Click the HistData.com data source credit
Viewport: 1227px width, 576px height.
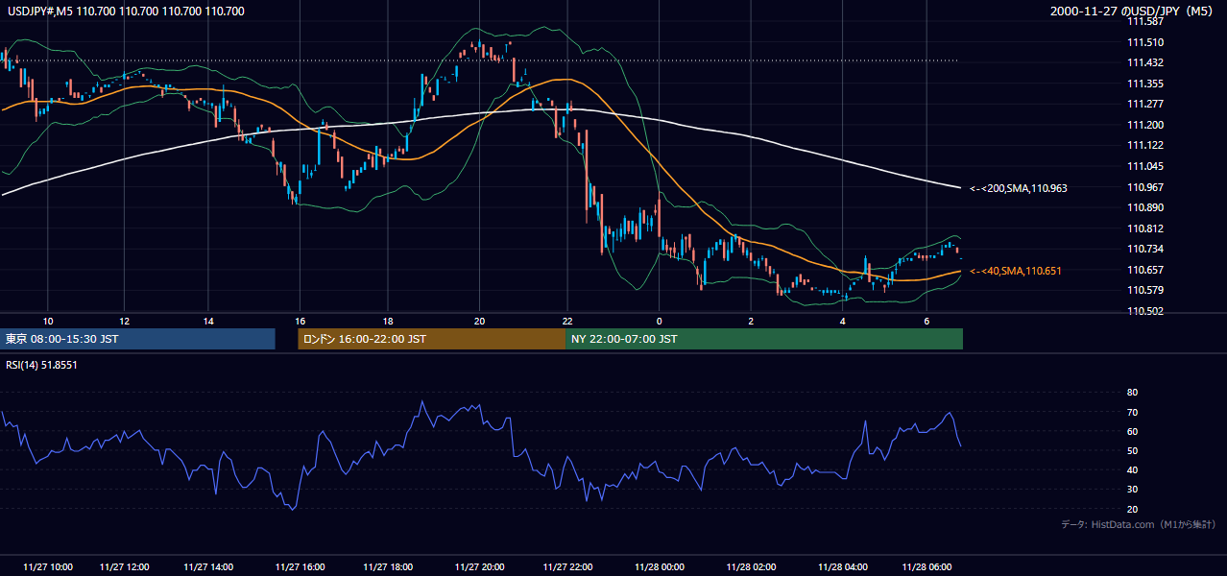pyautogui.click(x=1139, y=524)
